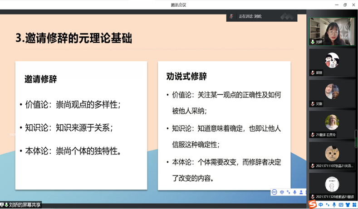Restore down the 腾讯会议 window
This screenshot has width=358, height=209.
[345, 5]
